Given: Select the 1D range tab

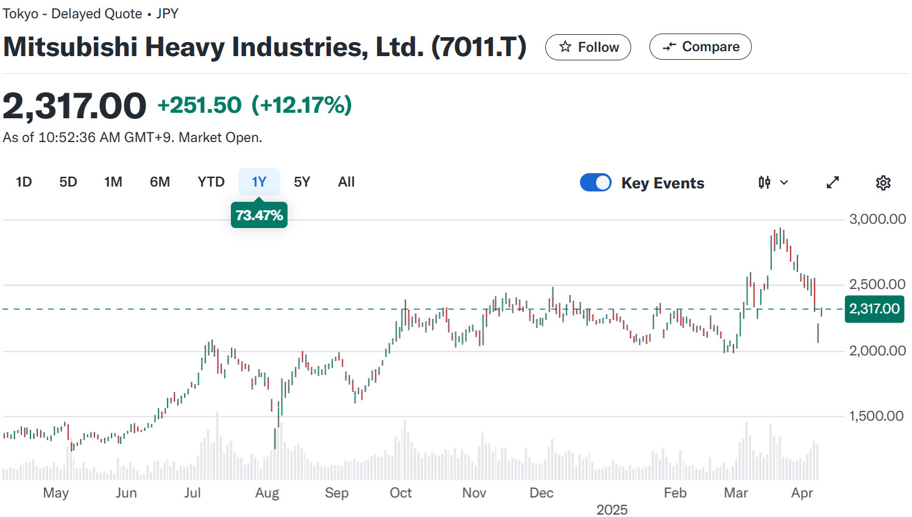Looking at the screenshot, I should click(24, 182).
